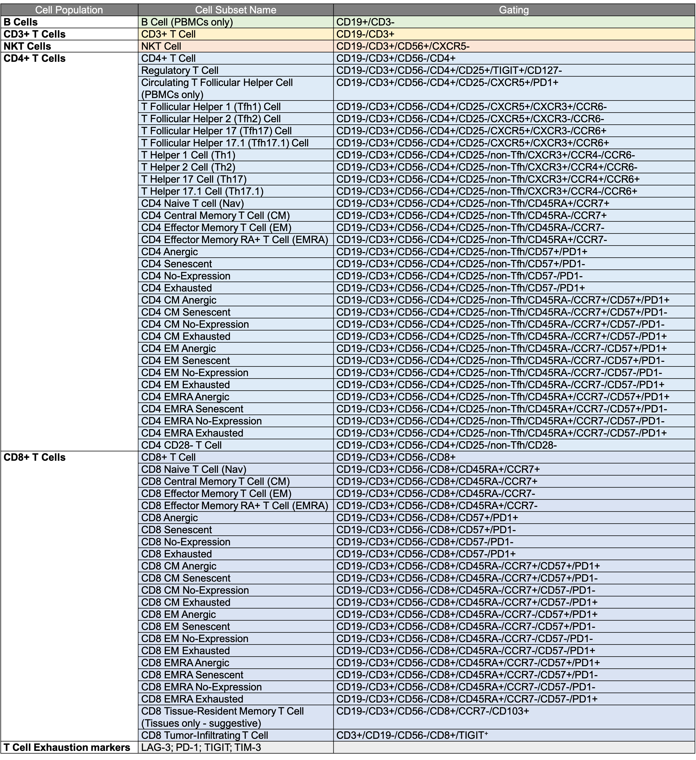This screenshot has height=760, width=696.
Task: Select the CD8 Tissue-Resident Memory T Cell entry
Action: (x=222, y=717)
